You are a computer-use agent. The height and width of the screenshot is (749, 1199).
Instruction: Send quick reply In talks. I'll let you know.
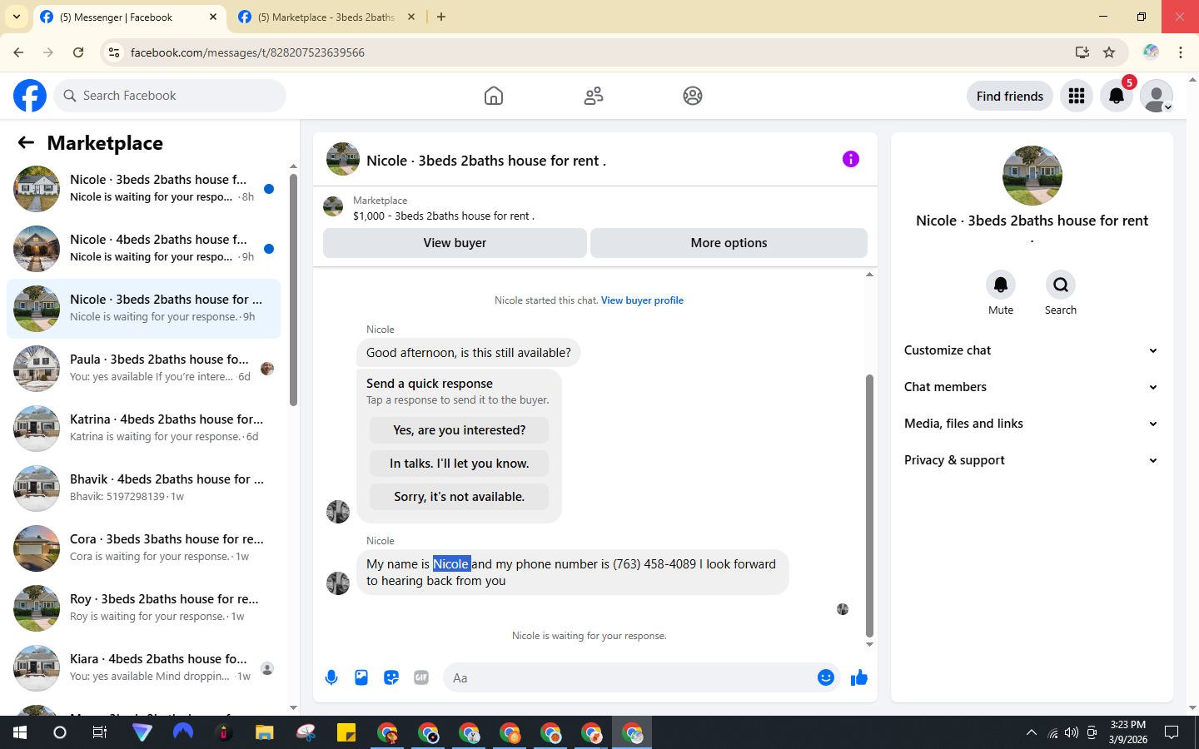[x=459, y=464]
